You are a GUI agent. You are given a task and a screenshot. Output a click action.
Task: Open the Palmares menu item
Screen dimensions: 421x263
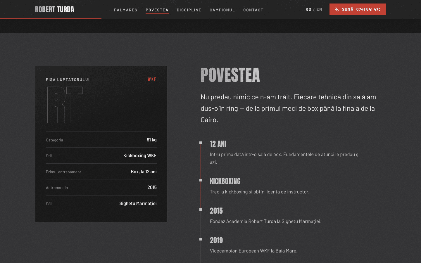(x=126, y=10)
